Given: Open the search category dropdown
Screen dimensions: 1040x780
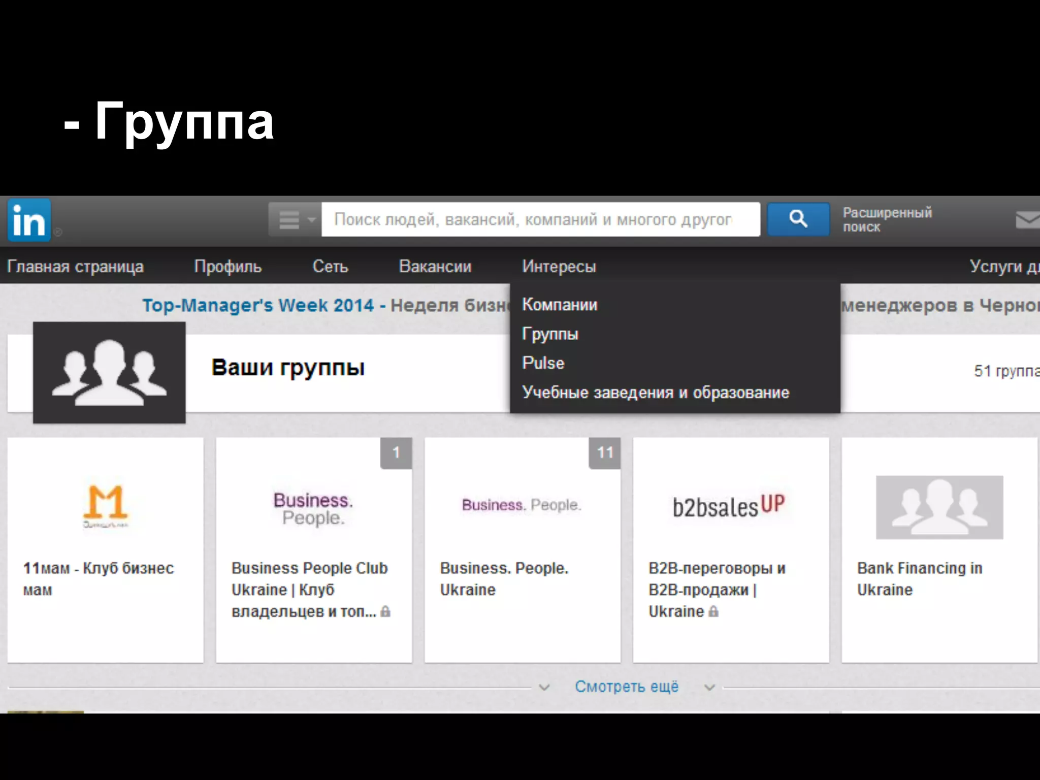Looking at the screenshot, I should click(295, 220).
